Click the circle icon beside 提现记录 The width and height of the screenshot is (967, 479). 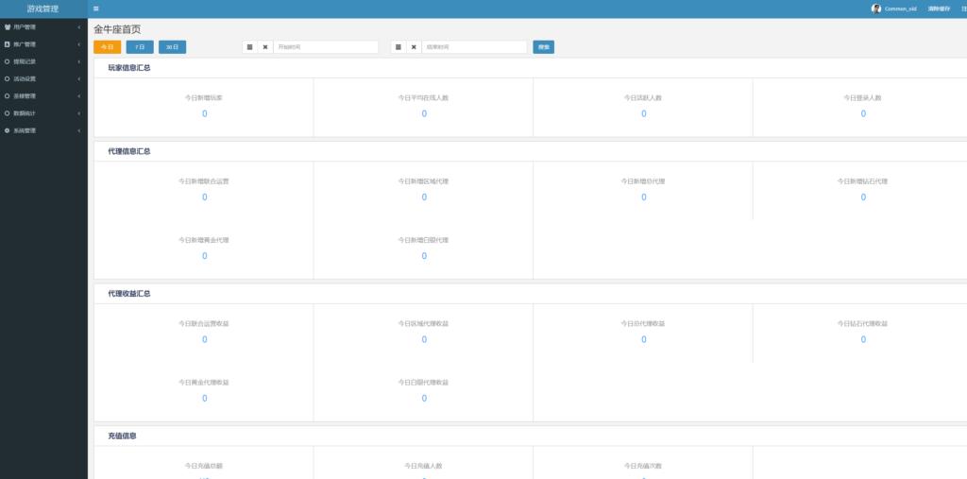[8, 61]
